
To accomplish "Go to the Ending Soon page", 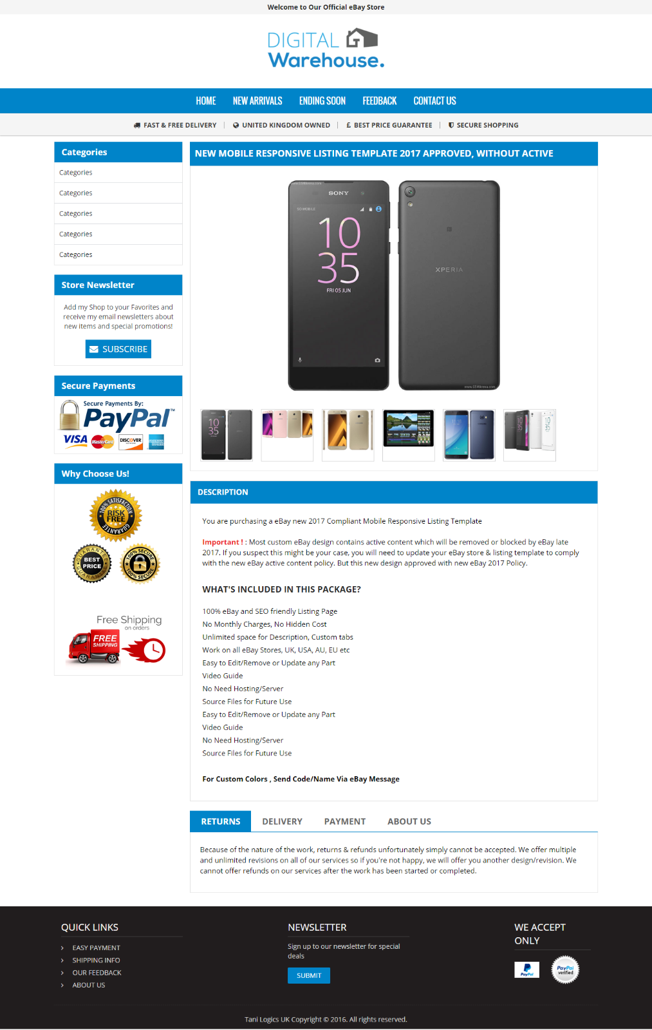I will (x=322, y=101).
